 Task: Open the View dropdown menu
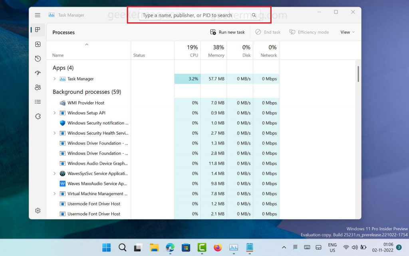(x=347, y=32)
